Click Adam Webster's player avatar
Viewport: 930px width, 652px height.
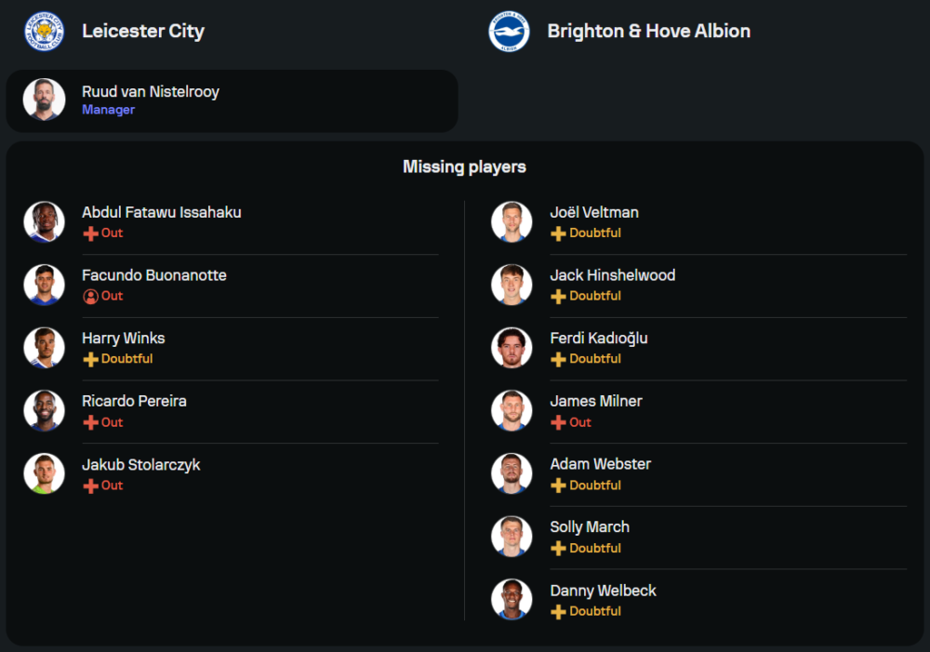[x=511, y=473]
